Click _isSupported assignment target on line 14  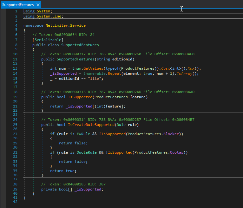63,73
